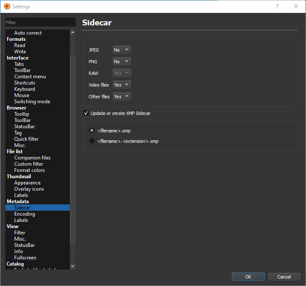Open ToolBar under Browser

[x=23, y=120]
